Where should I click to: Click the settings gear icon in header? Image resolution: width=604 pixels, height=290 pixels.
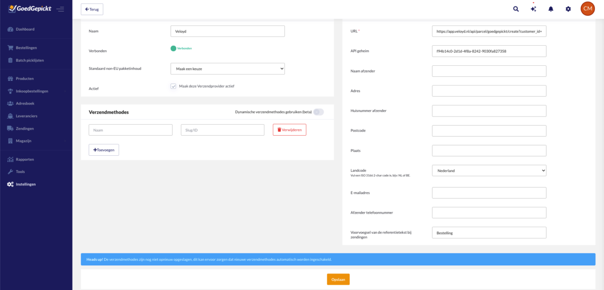pos(568,9)
